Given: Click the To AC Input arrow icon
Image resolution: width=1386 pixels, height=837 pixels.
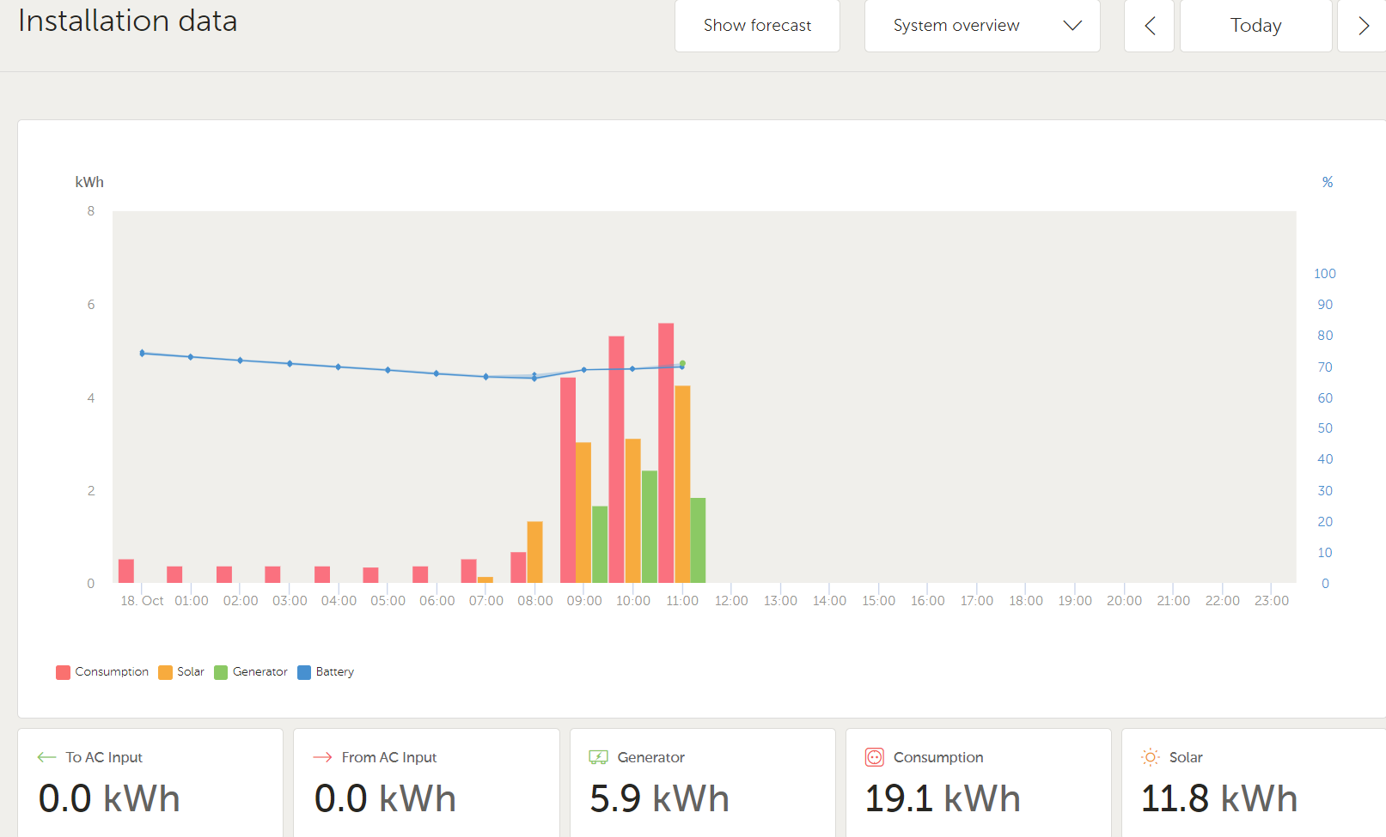Looking at the screenshot, I should pos(46,757).
